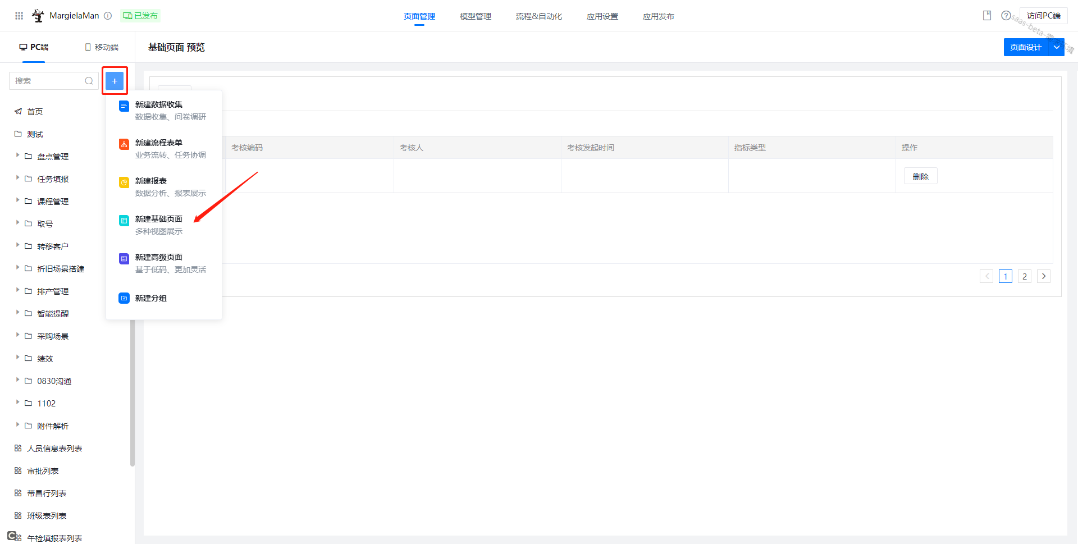Open the help question mark icon

coord(1006,16)
